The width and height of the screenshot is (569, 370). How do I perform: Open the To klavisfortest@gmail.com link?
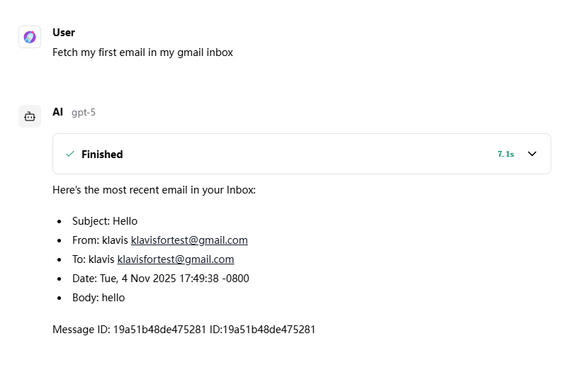pyautogui.click(x=176, y=259)
